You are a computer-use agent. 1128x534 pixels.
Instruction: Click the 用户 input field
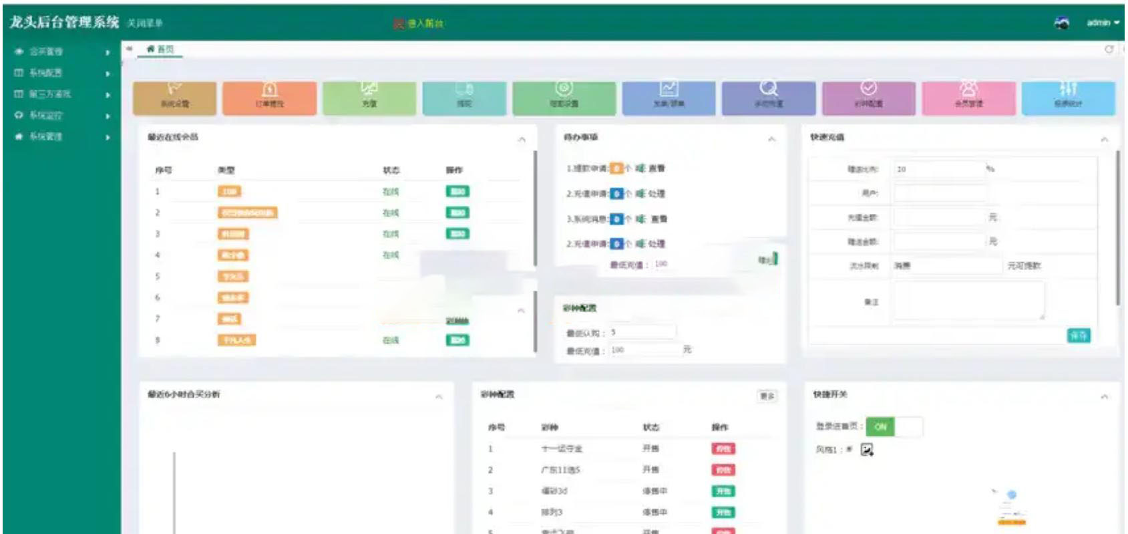click(x=940, y=193)
